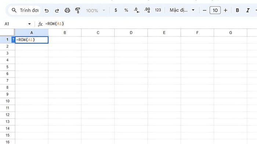Select row 6 header
This screenshot has width=257, height=144.
pos(7,74)
